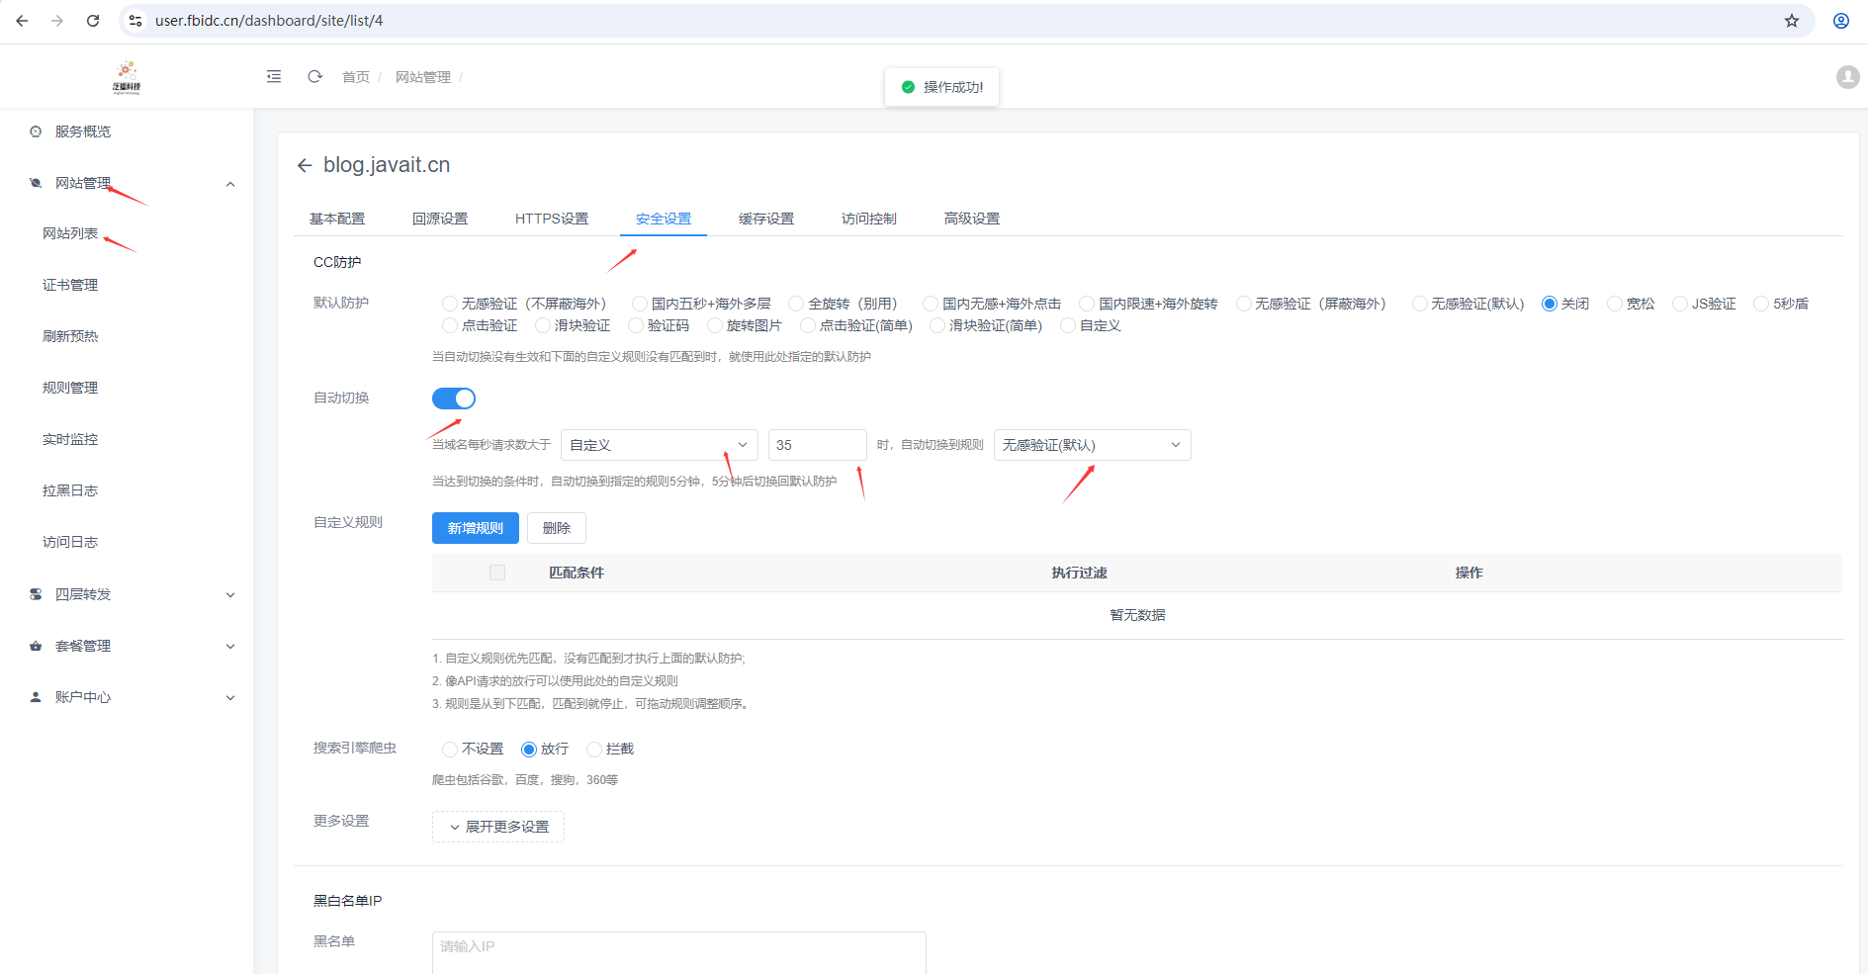
Task: Select the 点击验证(简单) radio option
Action: (808, 325)
